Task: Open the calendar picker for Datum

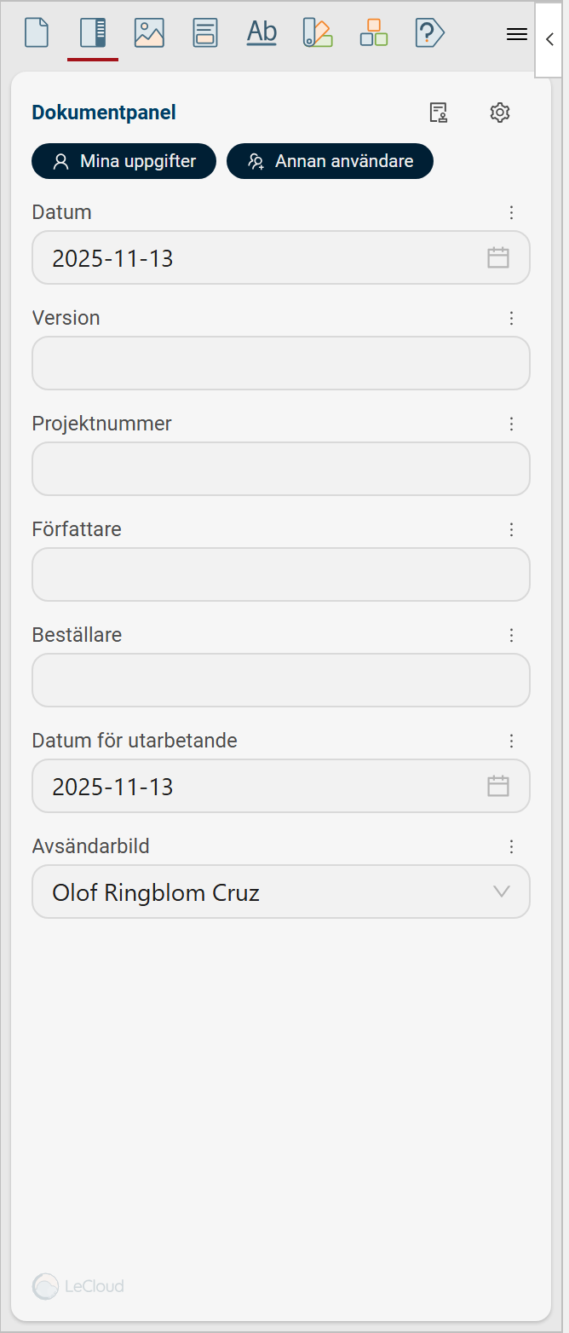Action: 498,257
